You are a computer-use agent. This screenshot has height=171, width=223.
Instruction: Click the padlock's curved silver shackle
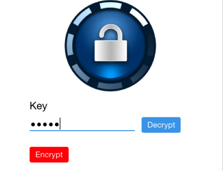(111, 32)
